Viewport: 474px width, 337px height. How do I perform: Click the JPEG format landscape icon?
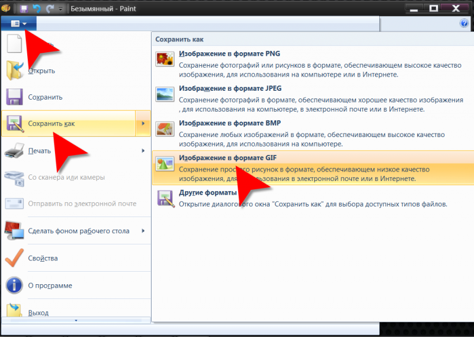point(165,94)
